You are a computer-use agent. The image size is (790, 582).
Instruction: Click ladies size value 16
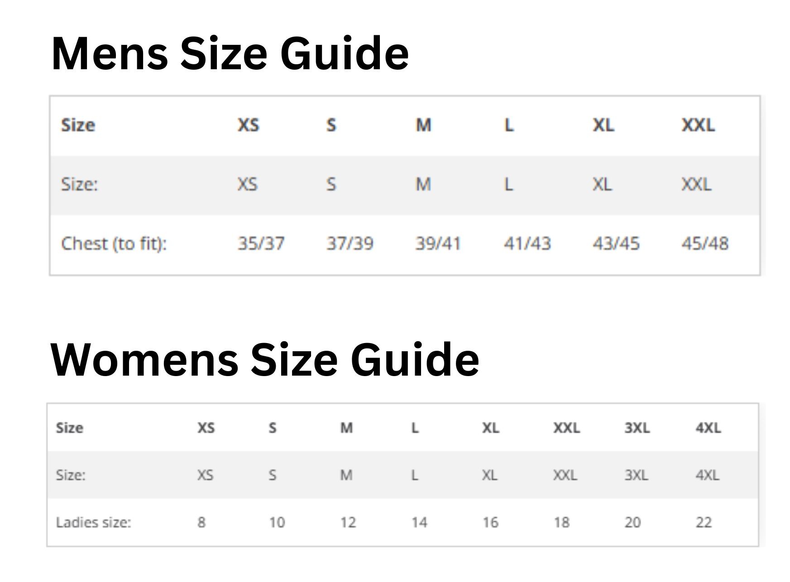pos(490,523)
